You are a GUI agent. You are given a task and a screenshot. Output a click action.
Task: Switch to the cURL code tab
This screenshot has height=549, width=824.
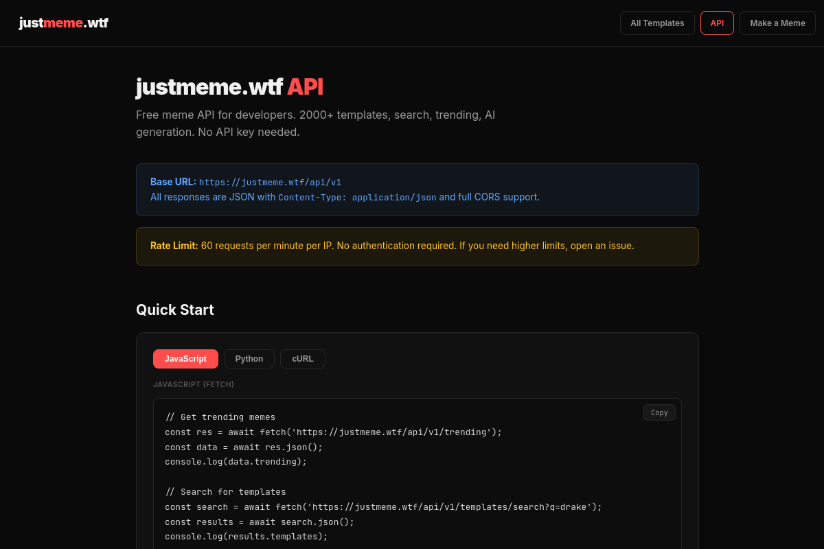(303, 359)
